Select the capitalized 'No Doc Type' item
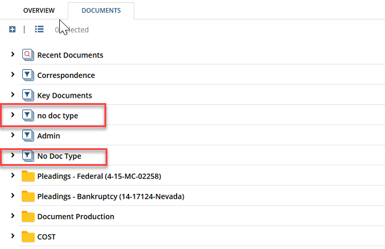Image resolution: width=385 pixels, height=249 pixels. coord(59,156)
